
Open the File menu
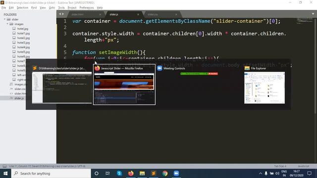coord(3,8)
